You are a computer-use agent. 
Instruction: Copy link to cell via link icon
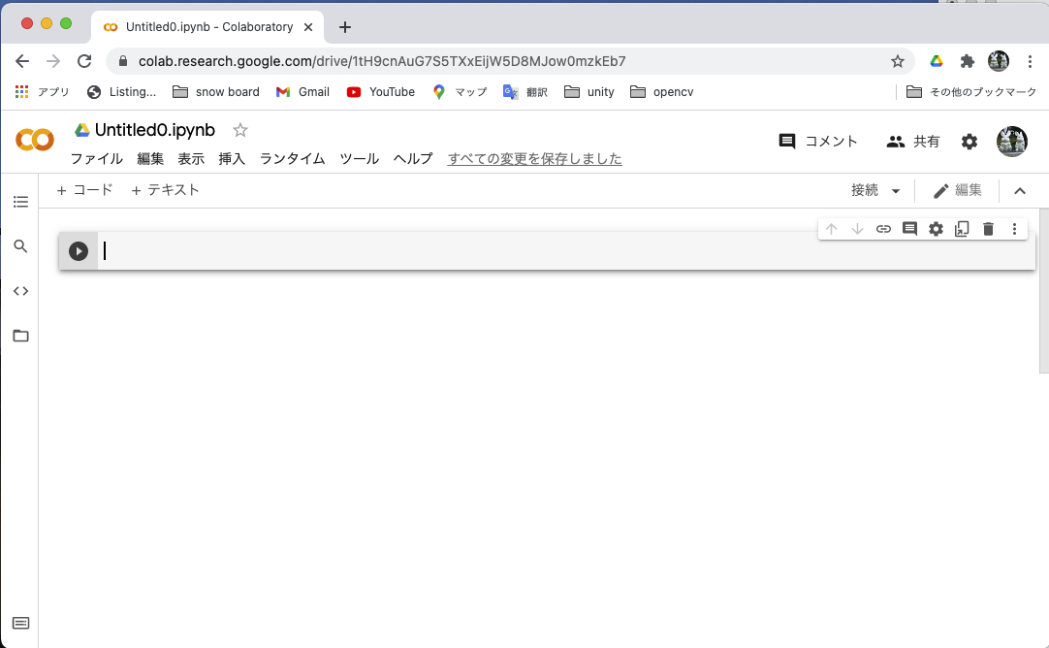tap(883, 229)
